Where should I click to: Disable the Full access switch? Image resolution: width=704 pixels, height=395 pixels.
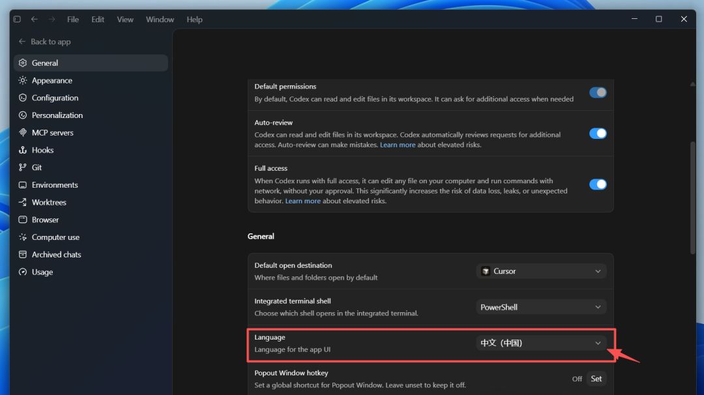[x=598, y=184]
